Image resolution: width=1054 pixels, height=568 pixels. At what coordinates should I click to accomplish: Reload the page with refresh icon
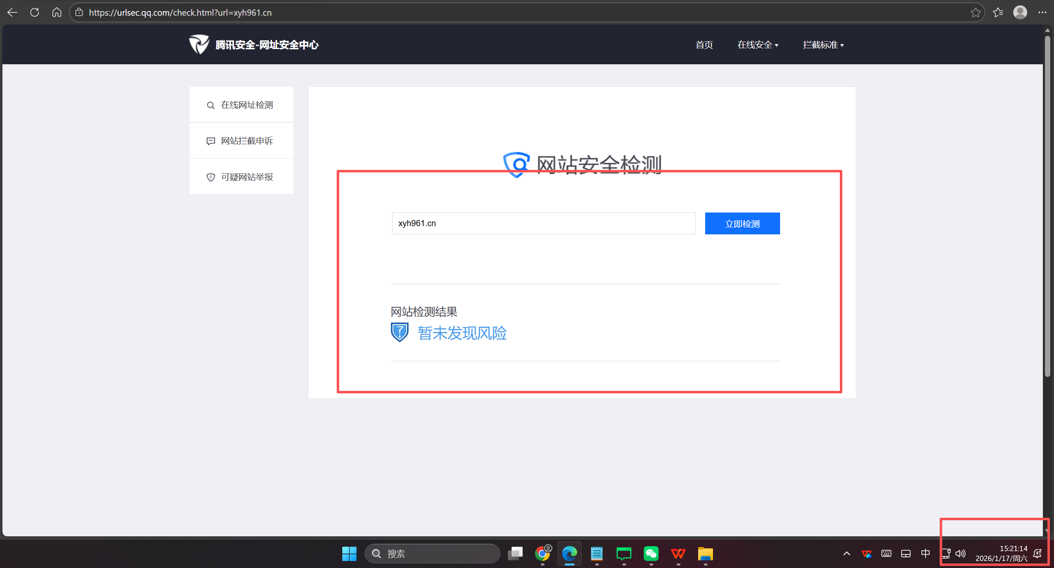[x=35, y=12]
